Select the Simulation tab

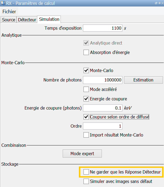pos(49,19)
